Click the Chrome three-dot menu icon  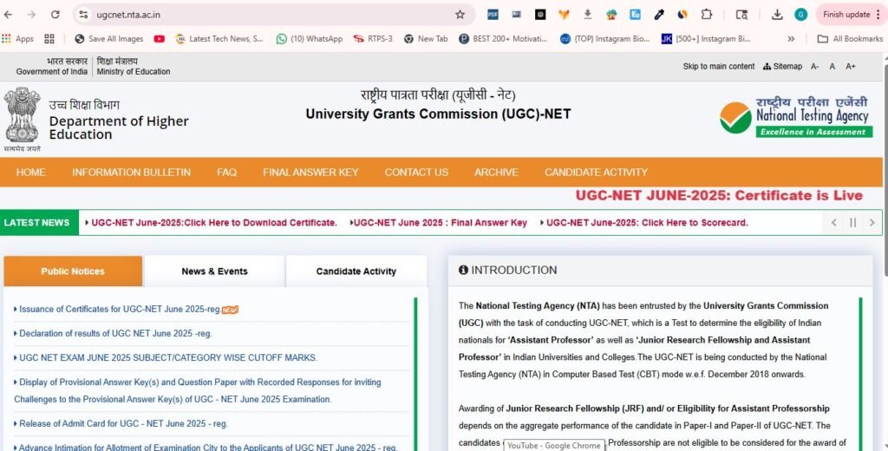pos(878,15)
